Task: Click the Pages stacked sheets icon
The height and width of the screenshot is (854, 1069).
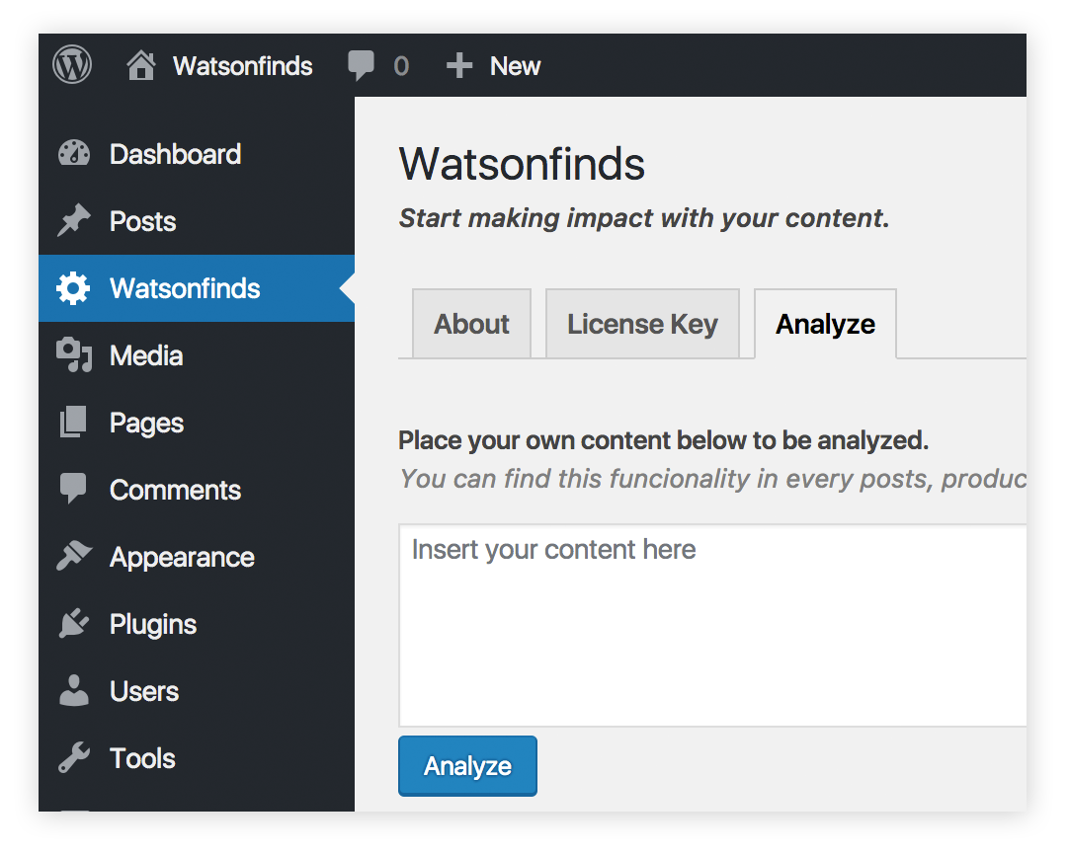Action: [x=73, y=423]
